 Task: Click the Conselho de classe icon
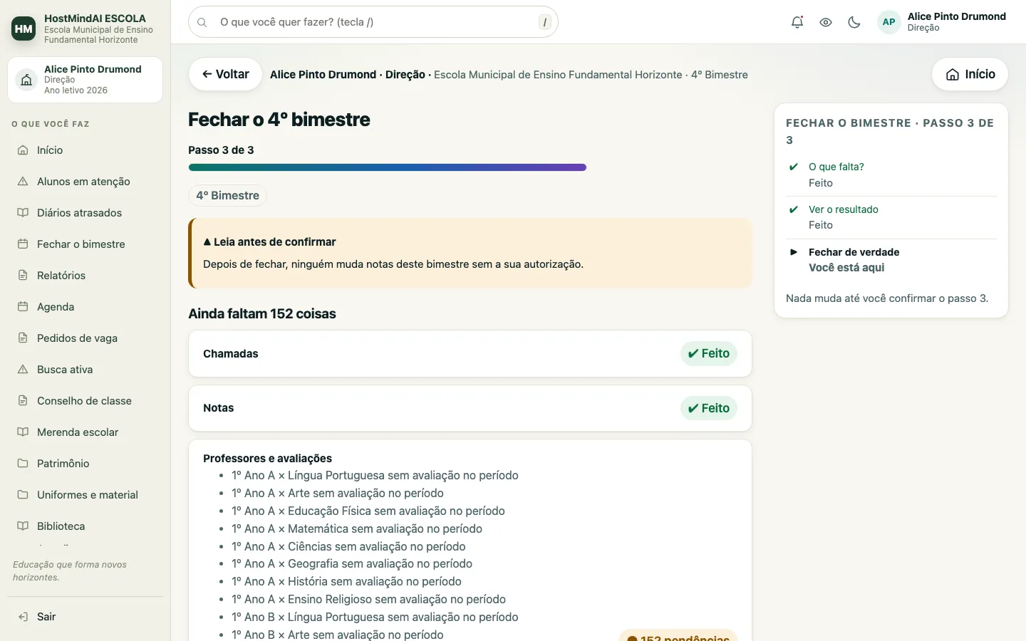pyautogui.click(x=23, y=401)
